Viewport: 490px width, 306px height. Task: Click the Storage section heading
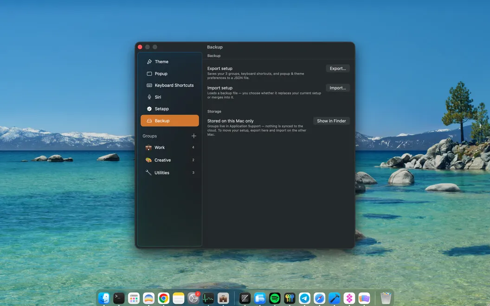click(x=214, y=111)
